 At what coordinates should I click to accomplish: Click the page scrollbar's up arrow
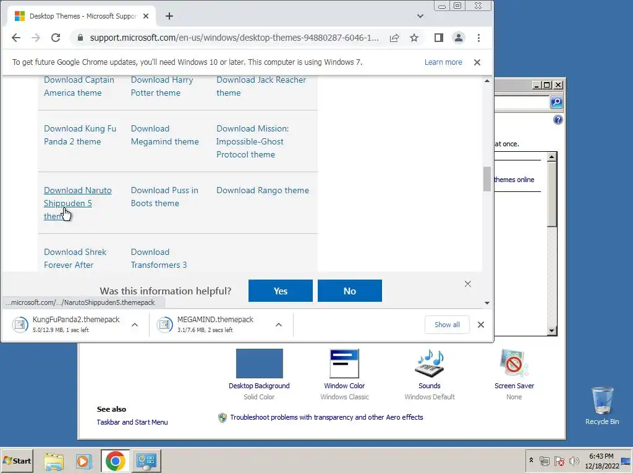coord(487,81)
